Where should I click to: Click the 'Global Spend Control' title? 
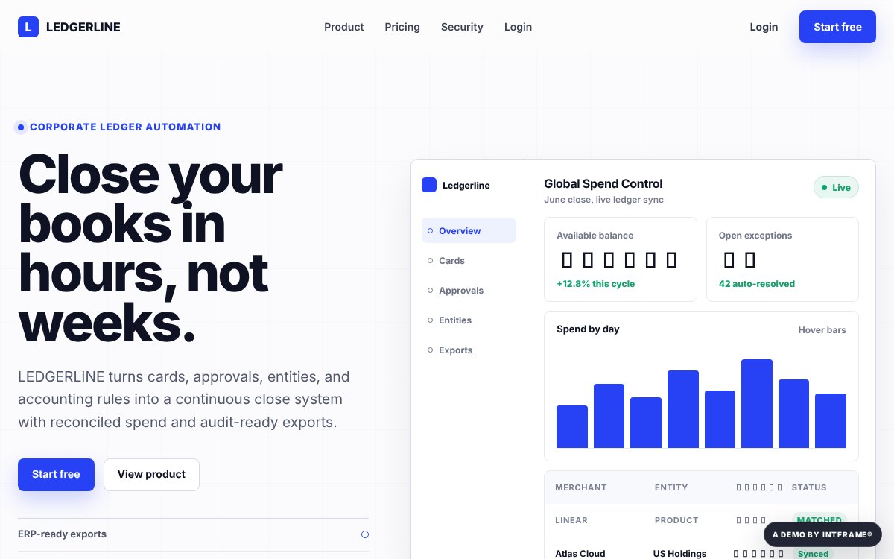(603, 183)
